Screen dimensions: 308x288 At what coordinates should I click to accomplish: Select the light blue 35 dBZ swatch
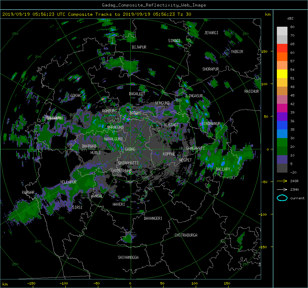[x=282, y=134]
